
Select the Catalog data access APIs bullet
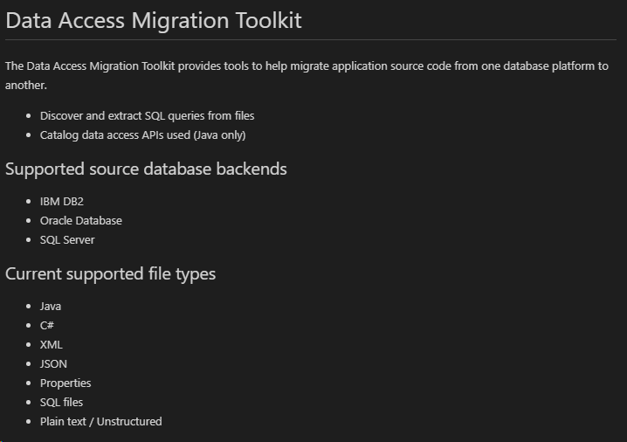pos(142,135)
